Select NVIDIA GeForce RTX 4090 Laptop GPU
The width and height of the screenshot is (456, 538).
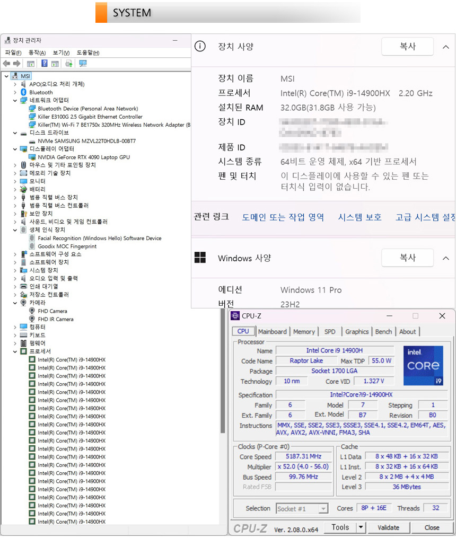(83, 157)
